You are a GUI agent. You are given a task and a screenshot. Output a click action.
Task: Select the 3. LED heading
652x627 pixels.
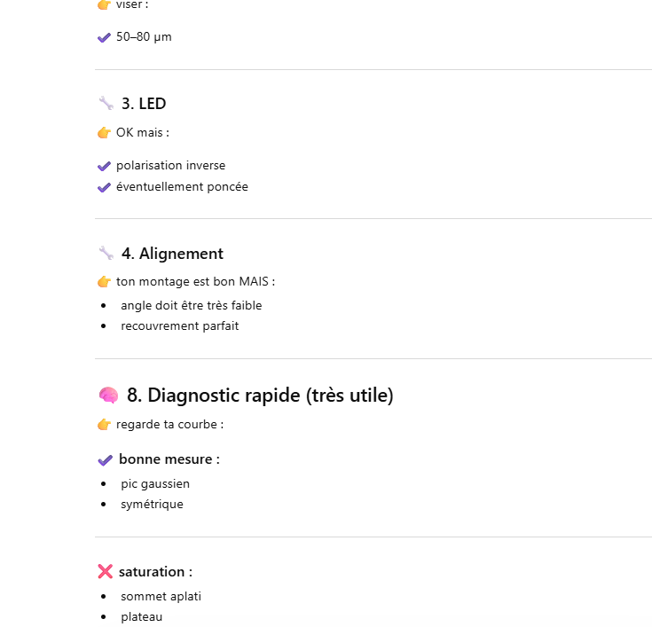click(x=144, y=104)
